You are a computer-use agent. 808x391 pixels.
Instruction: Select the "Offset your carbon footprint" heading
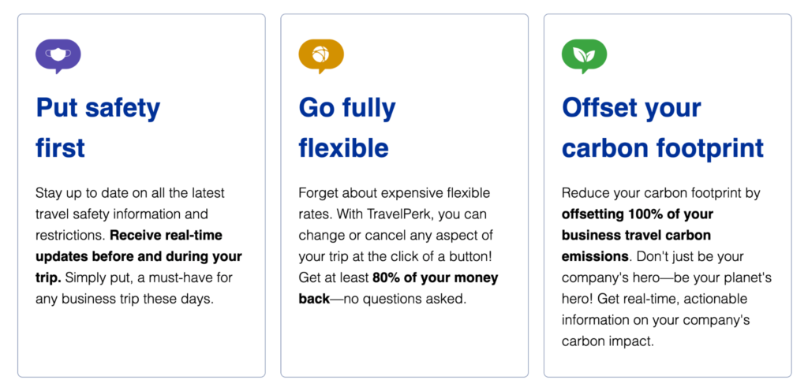[663, 128]
